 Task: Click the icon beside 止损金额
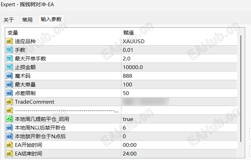coord(9,67)
